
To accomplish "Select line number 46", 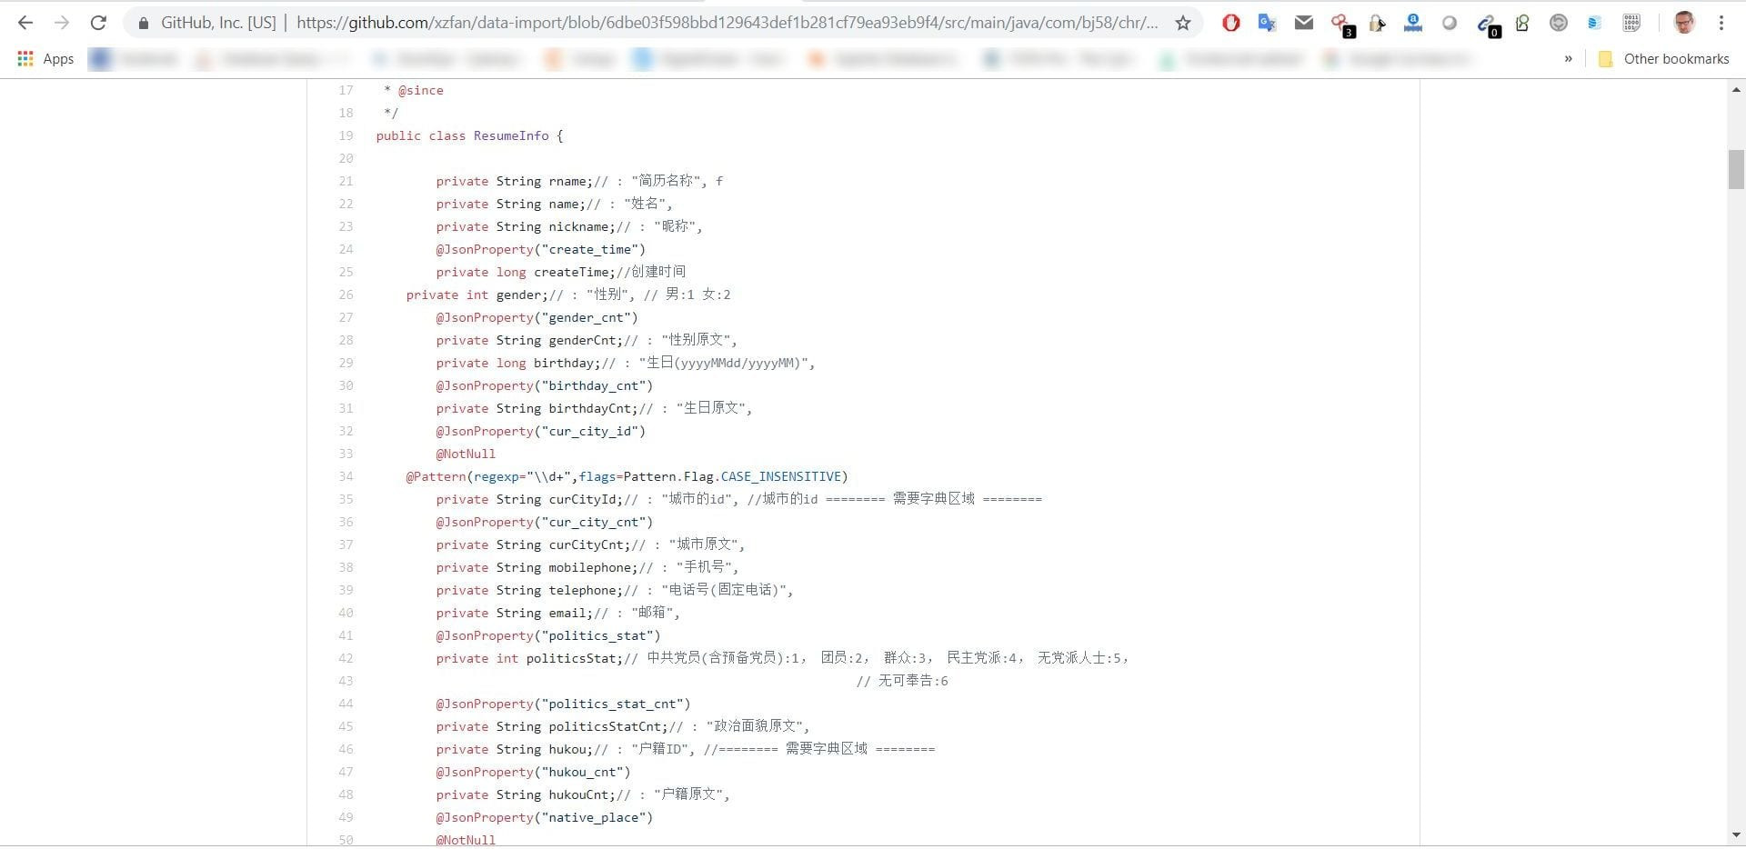I will coord(346,749).
